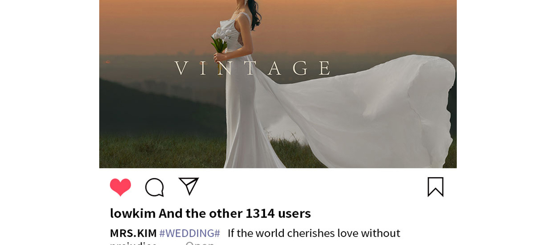Open the #WEDDING# hashtag
This screenshot has width=556, height=245.
[x=189, y=233]
